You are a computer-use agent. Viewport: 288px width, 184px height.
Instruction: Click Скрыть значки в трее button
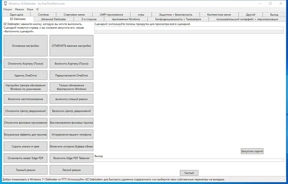(26, 146)
